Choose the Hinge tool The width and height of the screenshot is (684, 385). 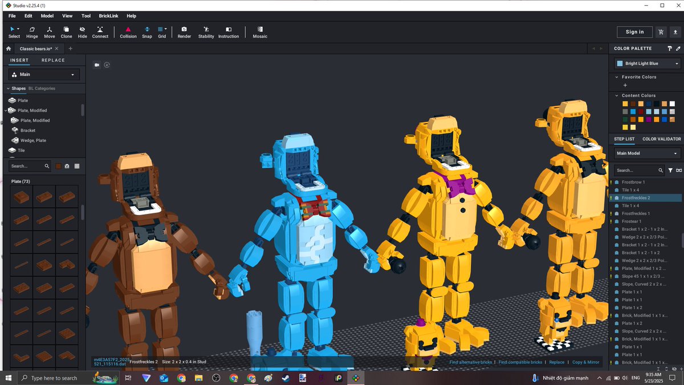click(x=32, y=32)
